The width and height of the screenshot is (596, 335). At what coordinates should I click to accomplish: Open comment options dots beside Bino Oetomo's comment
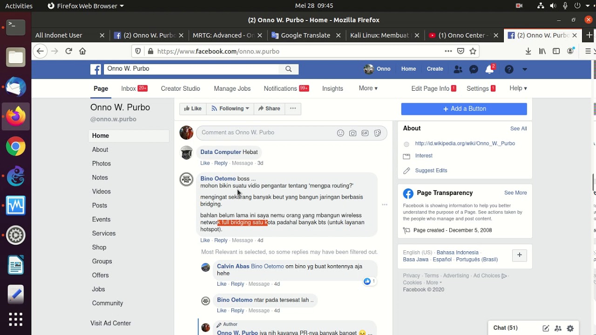385,205
